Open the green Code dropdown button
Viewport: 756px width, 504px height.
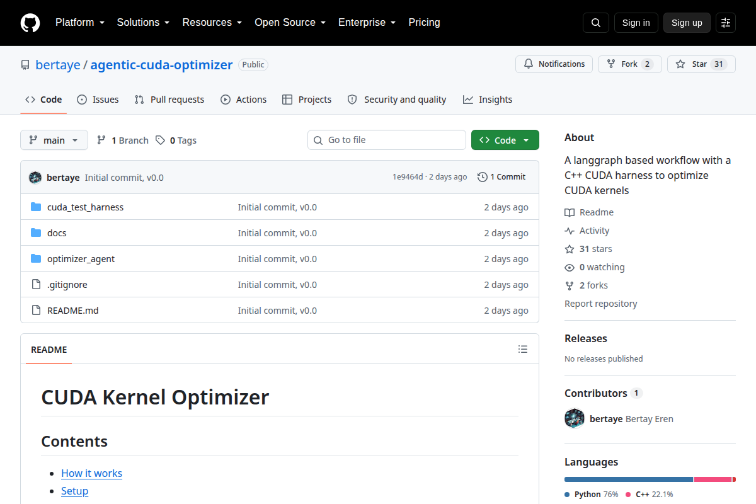[505, 140]
